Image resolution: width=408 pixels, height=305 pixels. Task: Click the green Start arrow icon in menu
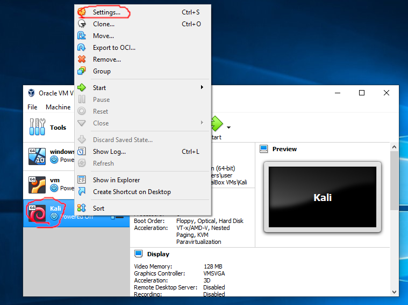point(82,87)
